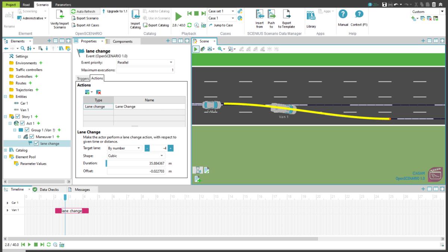Click the Export to Template icon
The width and height of the screenshot is (448, 252).
click(x=286, y=15)
